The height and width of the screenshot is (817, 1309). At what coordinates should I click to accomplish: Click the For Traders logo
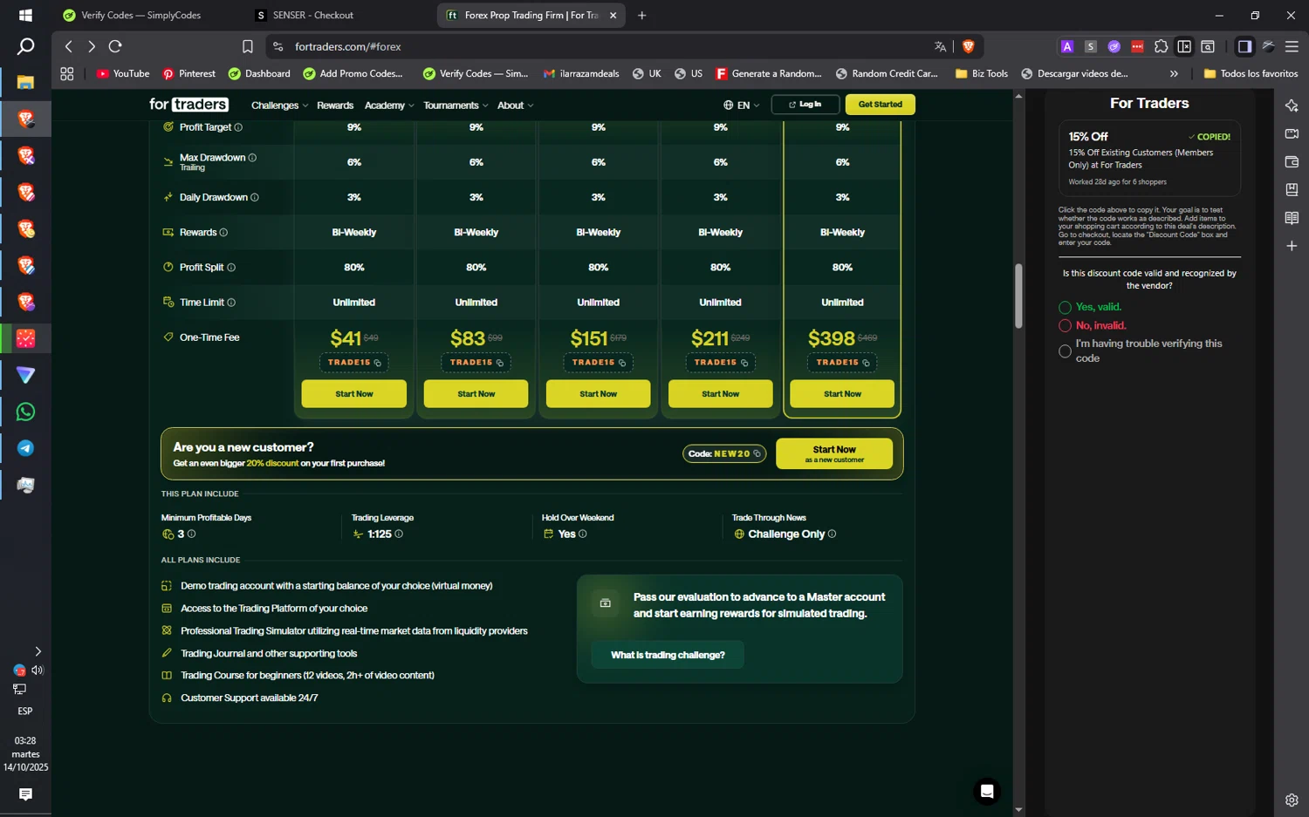coord(188,105)
